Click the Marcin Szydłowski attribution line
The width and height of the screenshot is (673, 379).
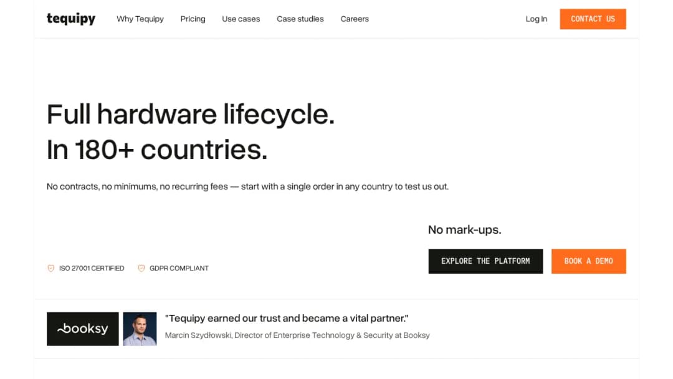click(297, 335)
